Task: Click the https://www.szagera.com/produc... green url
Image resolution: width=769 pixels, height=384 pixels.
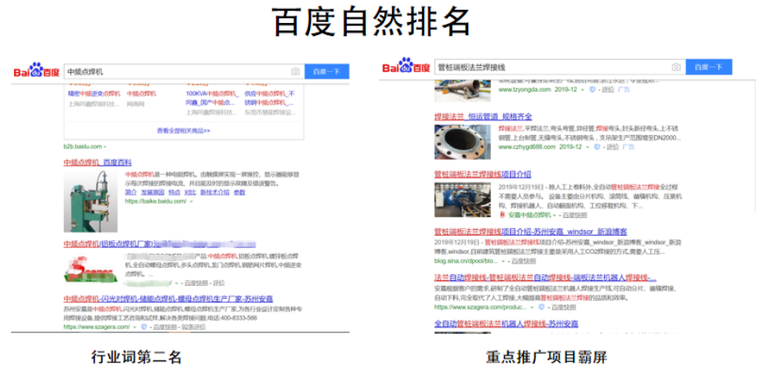Action: point(480,307)
